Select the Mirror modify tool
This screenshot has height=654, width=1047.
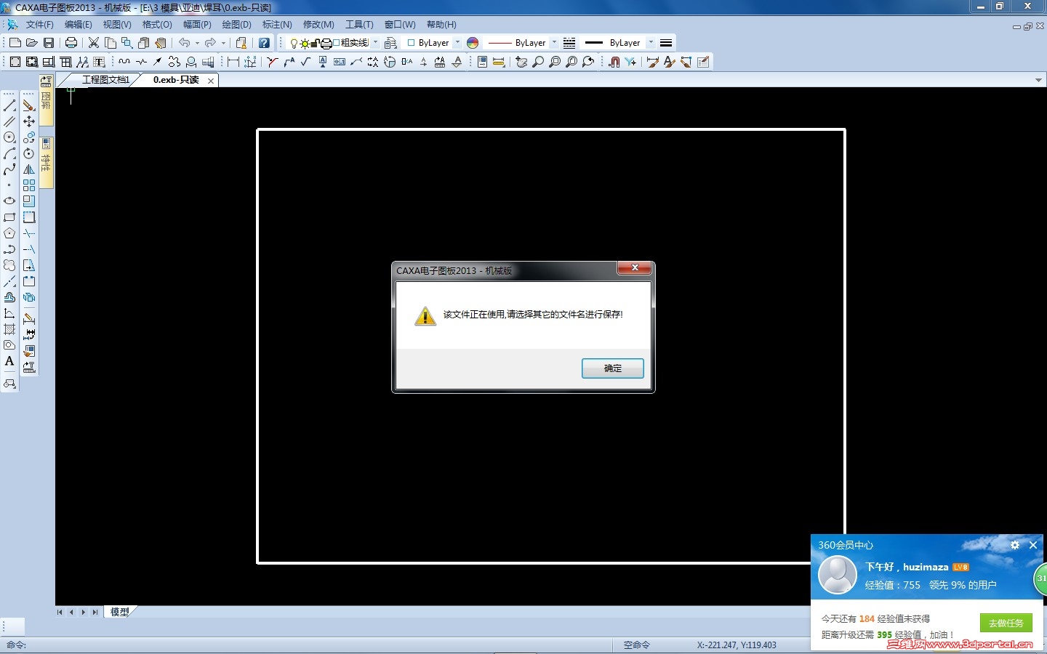tap(29, 169)
